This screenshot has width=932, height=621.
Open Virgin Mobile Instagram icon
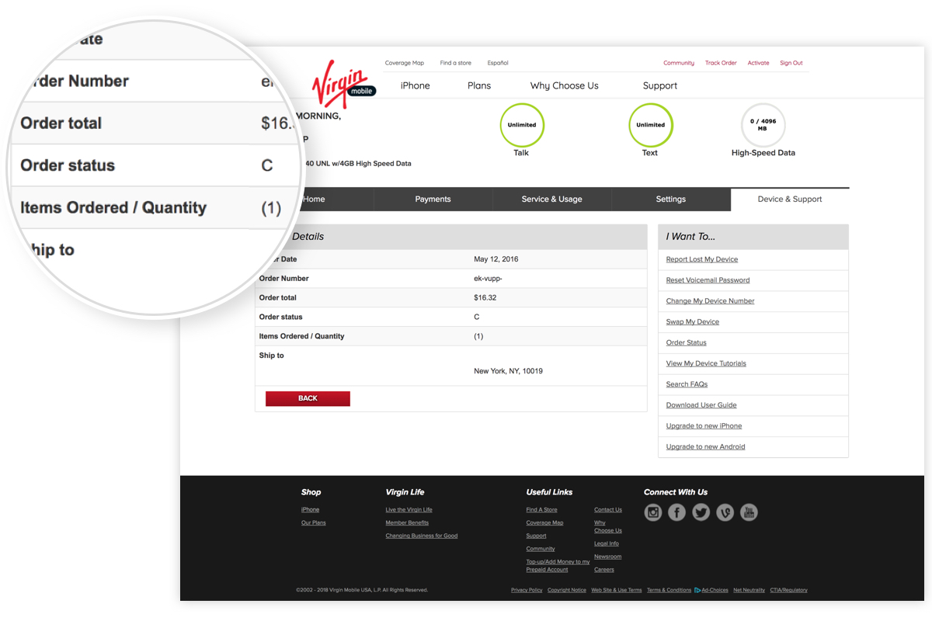(x=653, y=512)
